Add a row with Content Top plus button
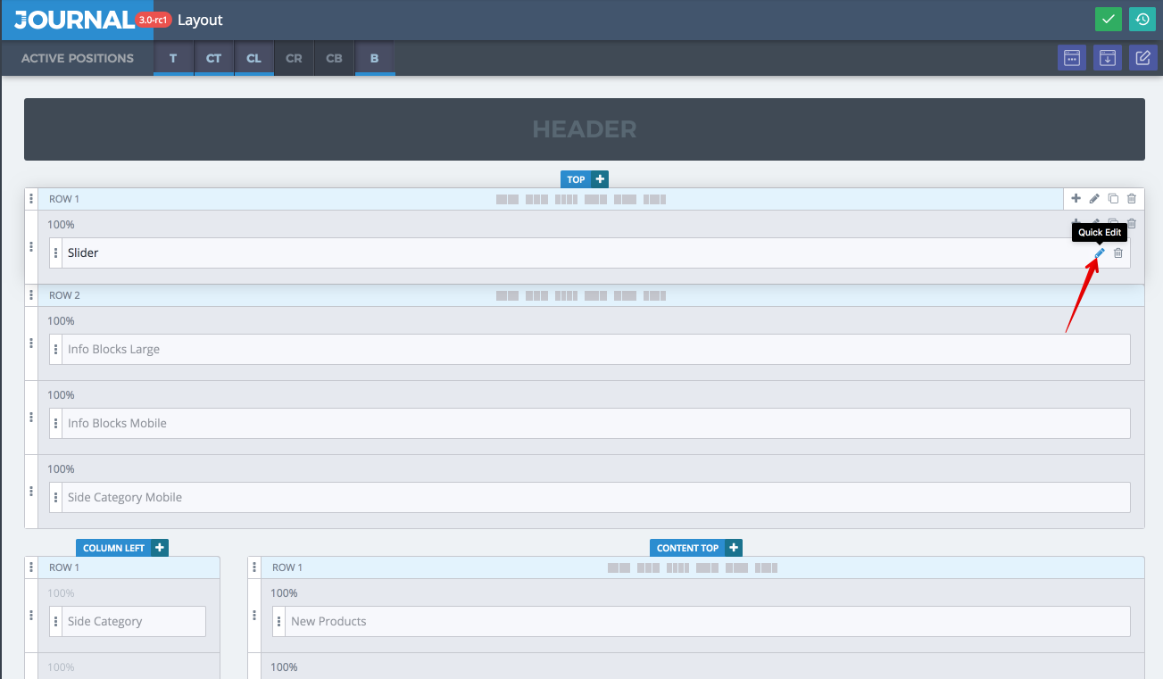 [x=734, y=548]
